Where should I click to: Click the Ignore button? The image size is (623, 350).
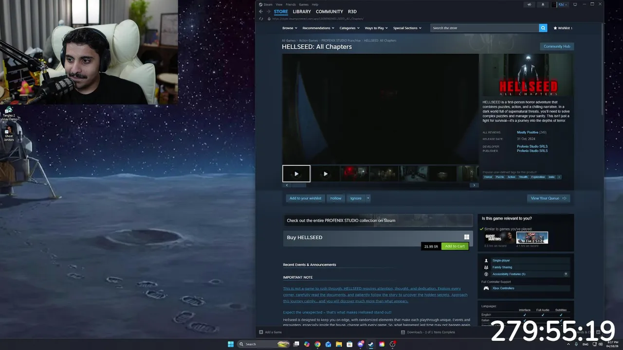click(356, 198)
